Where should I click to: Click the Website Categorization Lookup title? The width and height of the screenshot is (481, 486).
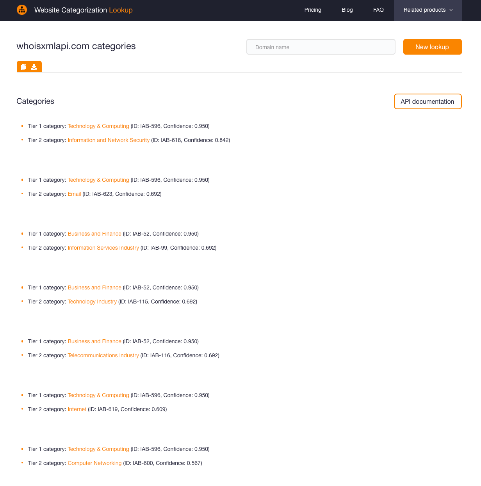coord(84,10)
